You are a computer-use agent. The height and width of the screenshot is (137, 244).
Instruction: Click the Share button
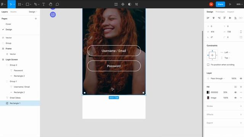tap(220, 4)
